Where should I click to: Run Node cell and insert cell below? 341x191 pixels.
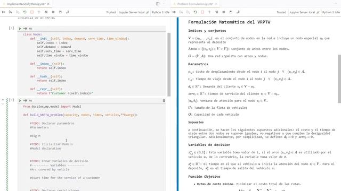tap(25, 29)
